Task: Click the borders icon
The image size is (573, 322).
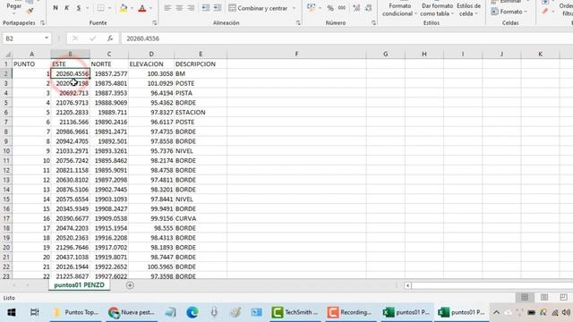Action: tap(100, 8)
